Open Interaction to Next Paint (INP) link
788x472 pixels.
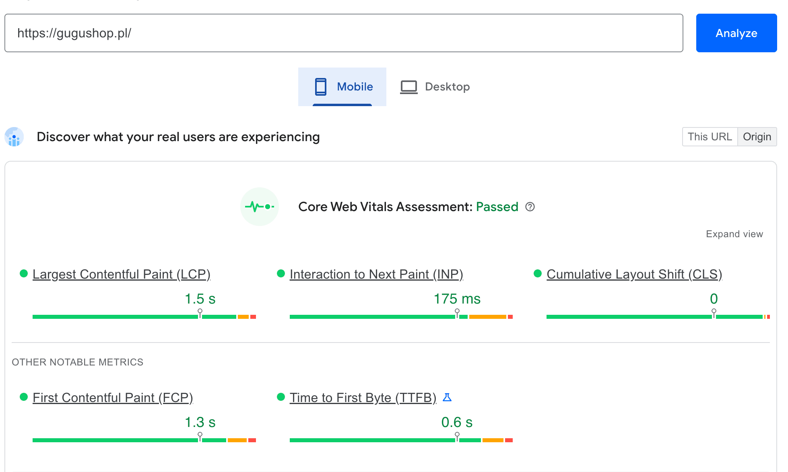pos(376,274)
